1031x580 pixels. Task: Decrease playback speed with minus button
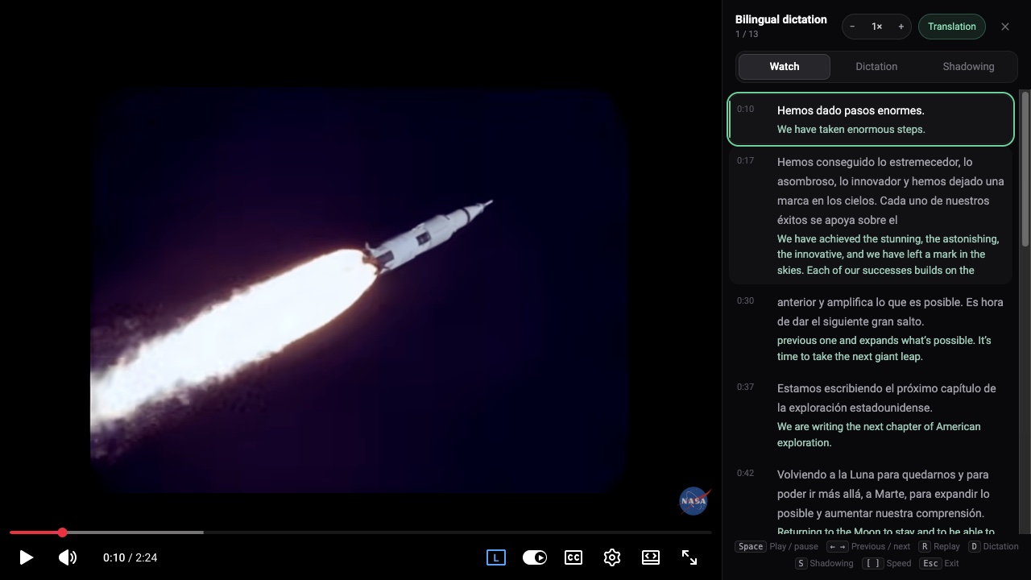tap(853, 27)
